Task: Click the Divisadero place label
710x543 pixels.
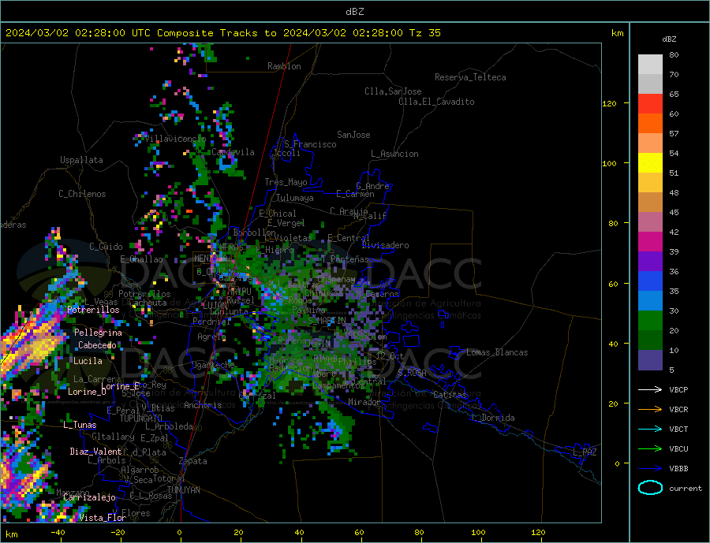Action: (x=385, y=245)
